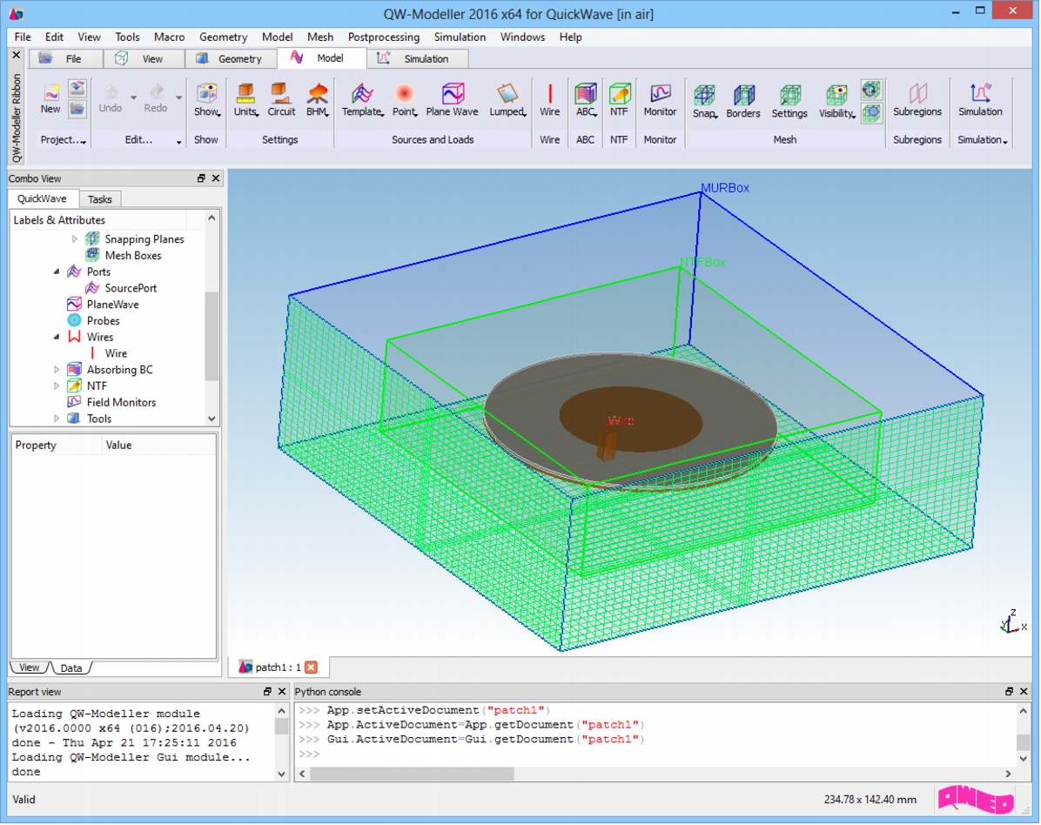Select the Lumped load icon
This screenshot has width=1041, height=825.
click(x=507, y=94)
